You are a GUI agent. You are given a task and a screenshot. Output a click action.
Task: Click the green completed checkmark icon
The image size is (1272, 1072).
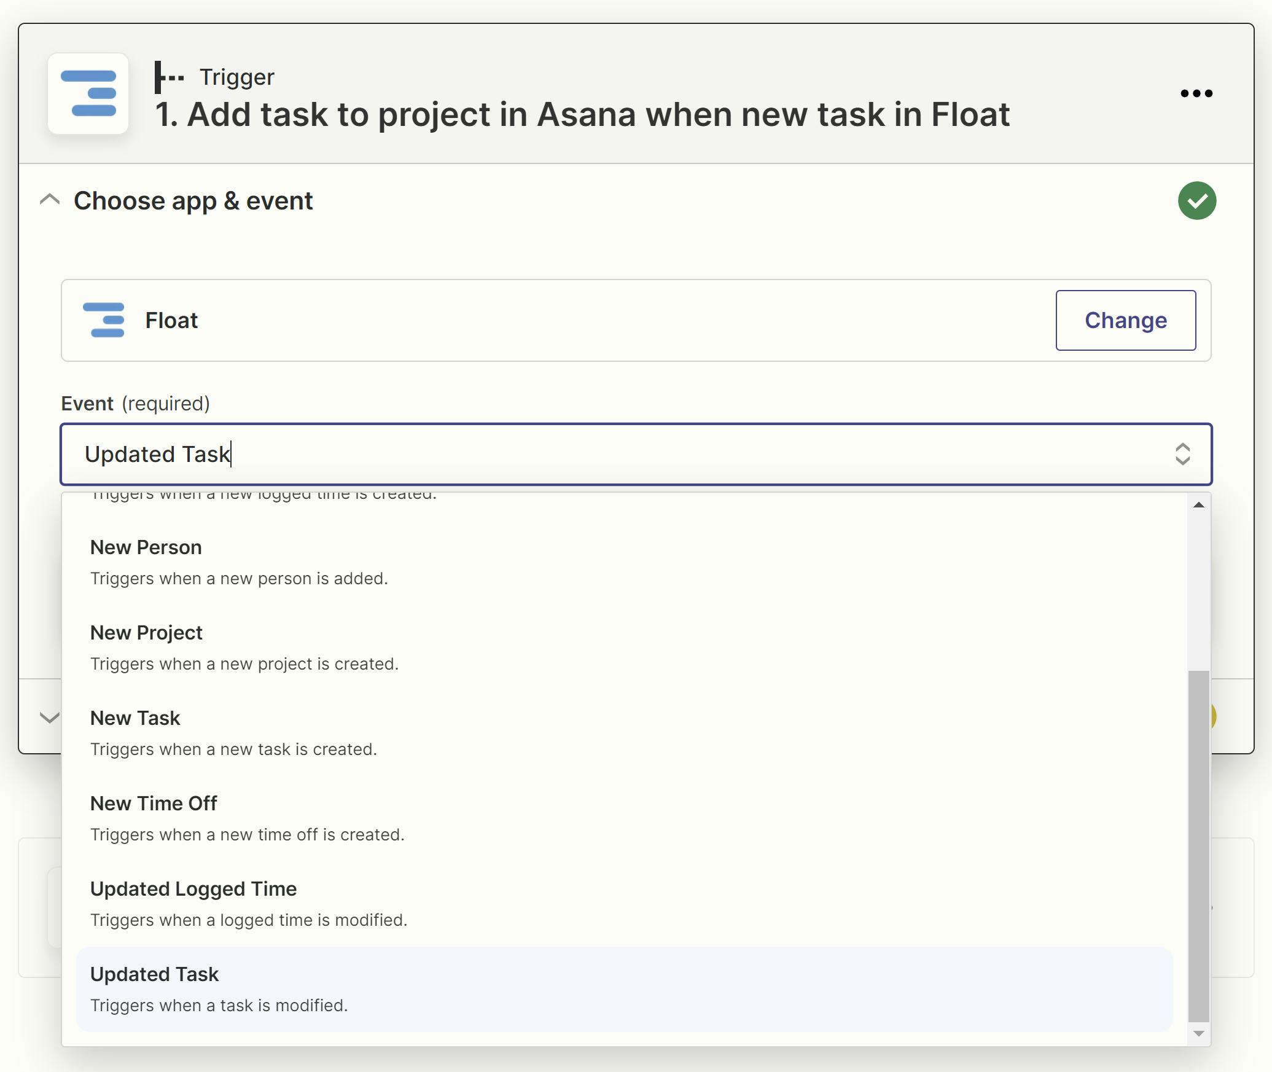tap(1196, 201)
